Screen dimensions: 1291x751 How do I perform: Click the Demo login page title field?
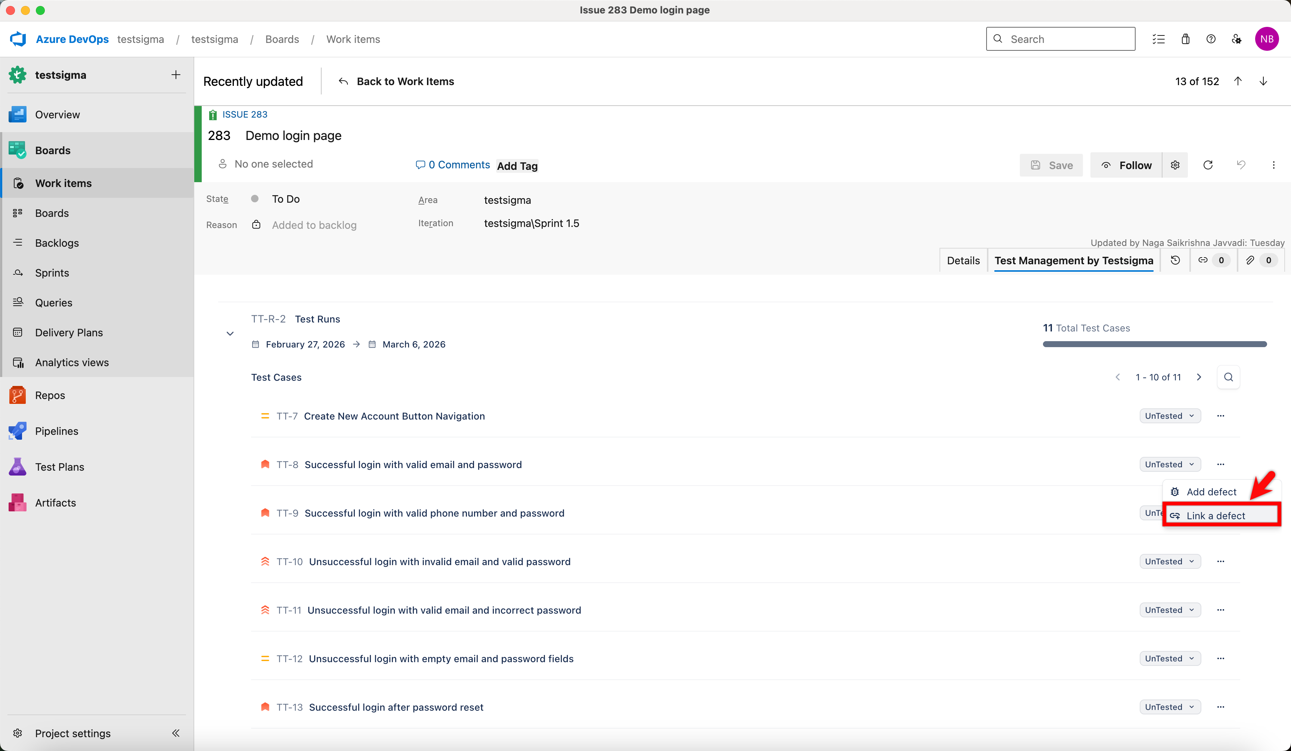click(294, 135)
